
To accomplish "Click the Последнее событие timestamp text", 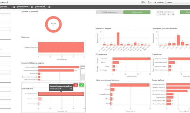I will [x=165, y=14].
